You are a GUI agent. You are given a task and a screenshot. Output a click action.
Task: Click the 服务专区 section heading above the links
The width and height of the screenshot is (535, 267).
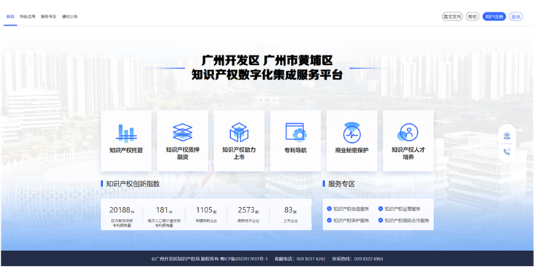pos(341,184)
